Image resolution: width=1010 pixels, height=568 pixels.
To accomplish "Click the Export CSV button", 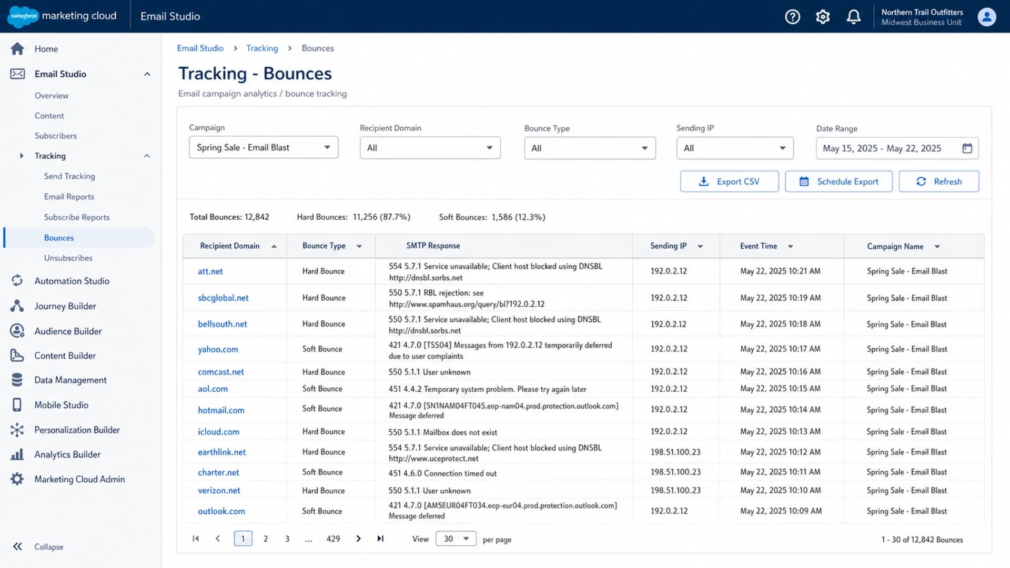I will [x=729, y=181].
